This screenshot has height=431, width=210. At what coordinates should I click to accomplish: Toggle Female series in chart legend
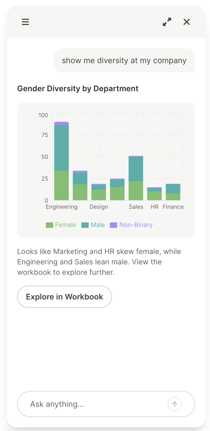(x=65, y=225)
